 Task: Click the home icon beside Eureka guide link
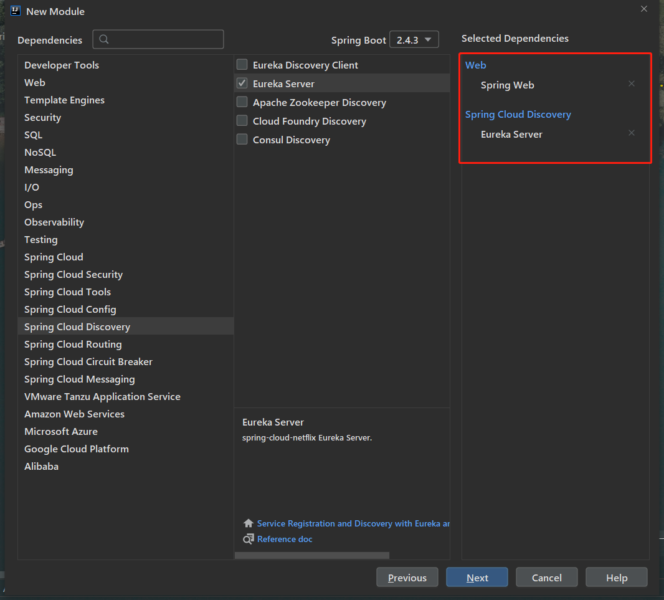click(x=249, y=523)
